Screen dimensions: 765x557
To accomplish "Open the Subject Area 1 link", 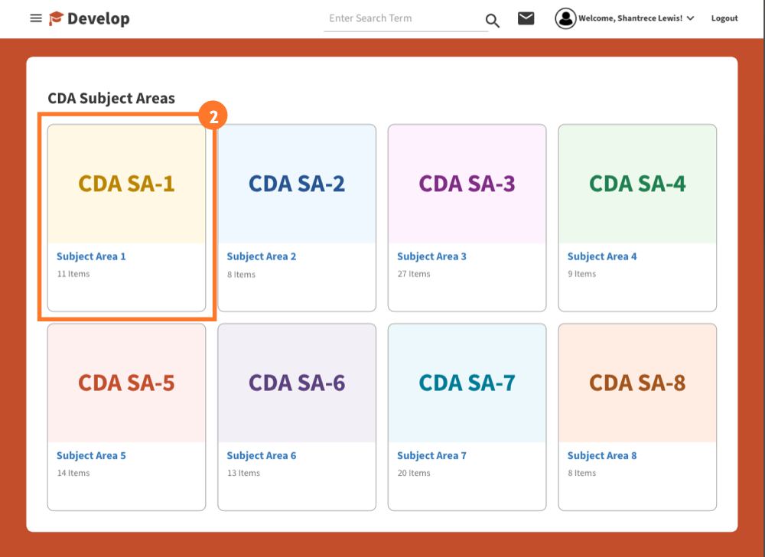I will [91, 256].
